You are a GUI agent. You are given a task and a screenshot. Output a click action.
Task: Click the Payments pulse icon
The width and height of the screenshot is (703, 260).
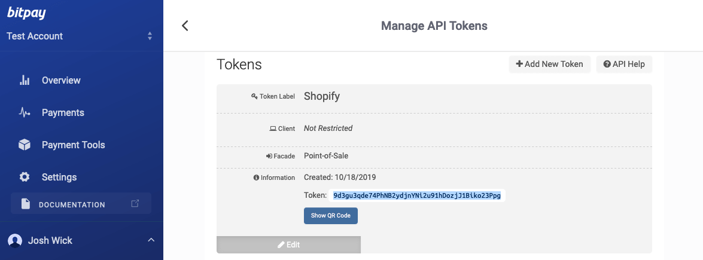25,112
